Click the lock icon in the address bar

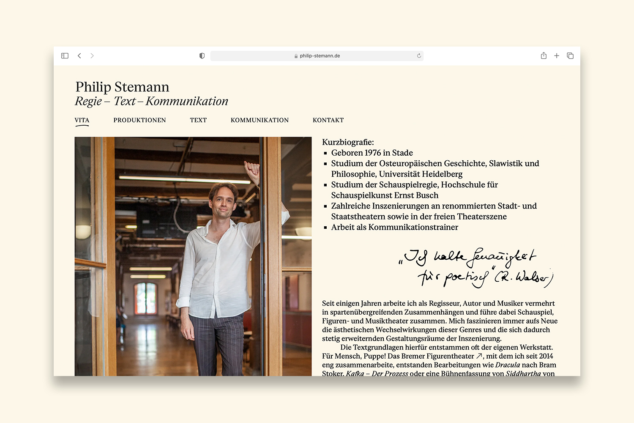[296, 56]
